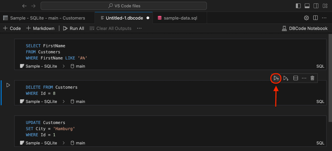Click the UPDATE Customers line
The height and width of the screenshot is (151, 332).
46,123
